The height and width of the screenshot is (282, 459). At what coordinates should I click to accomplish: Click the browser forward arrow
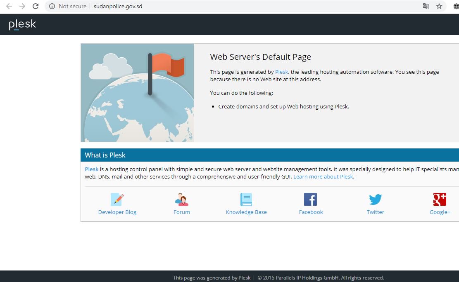coord(22,6)
